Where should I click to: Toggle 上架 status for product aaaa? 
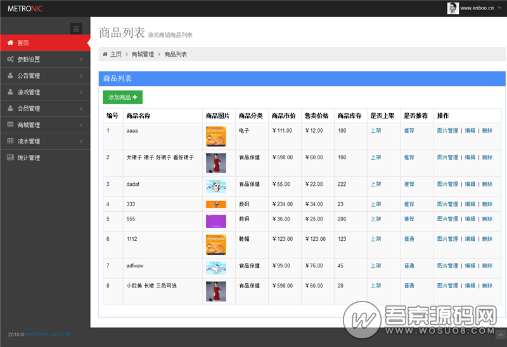click(x=376, y=131)
